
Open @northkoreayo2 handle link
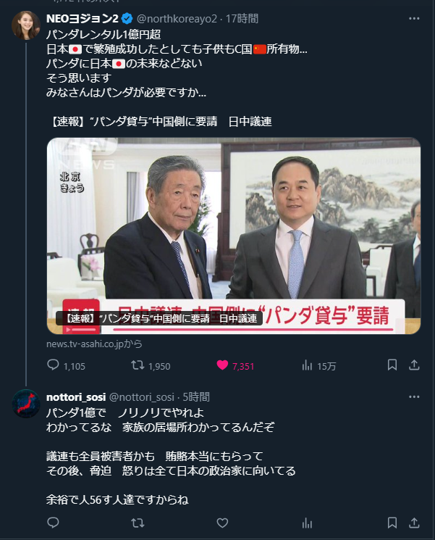pos(177,19)
